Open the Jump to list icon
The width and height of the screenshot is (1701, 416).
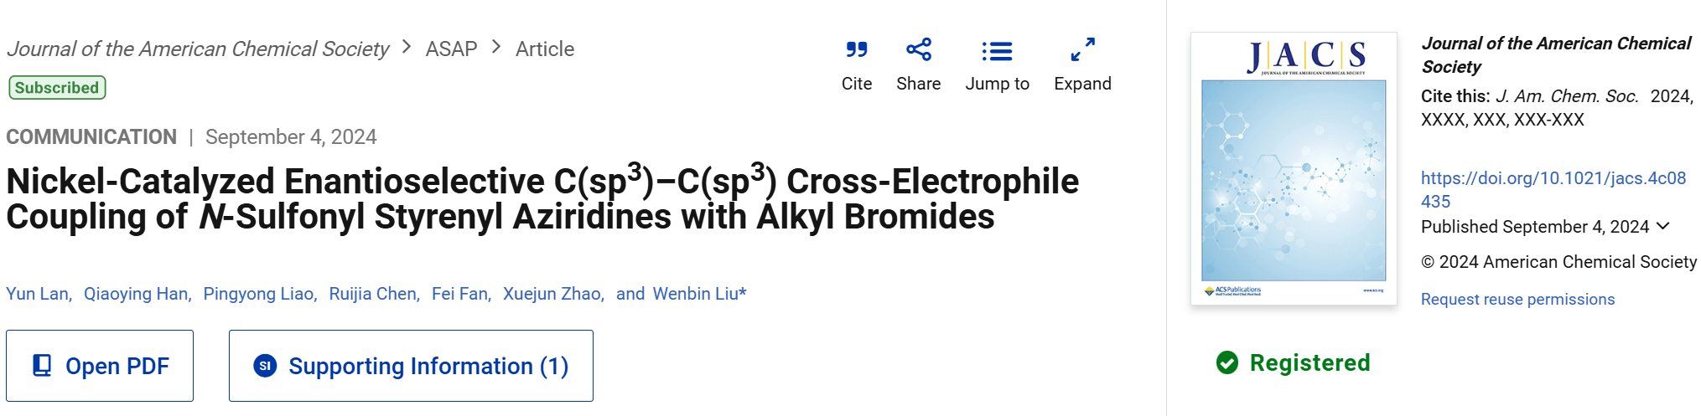[997, 51]
